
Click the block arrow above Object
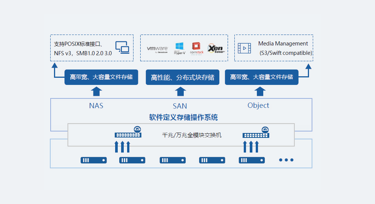(x=260, y=91)
